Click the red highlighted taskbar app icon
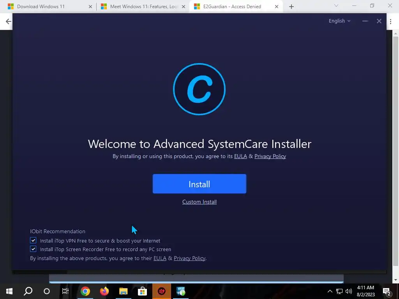399x299 pixels. point(162,291)
